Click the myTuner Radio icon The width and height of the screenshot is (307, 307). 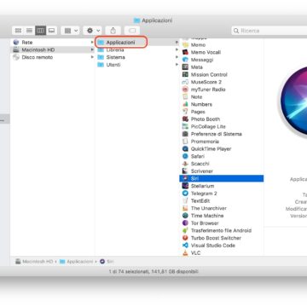(x=185, y=90)
